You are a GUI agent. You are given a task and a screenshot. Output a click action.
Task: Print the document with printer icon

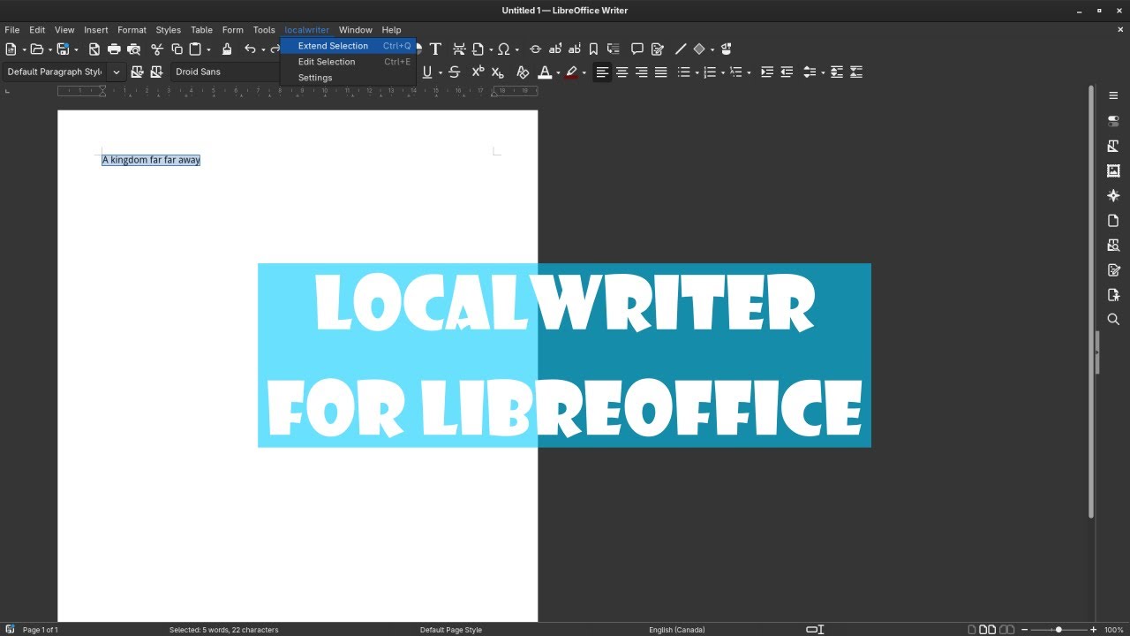point(114,49)
